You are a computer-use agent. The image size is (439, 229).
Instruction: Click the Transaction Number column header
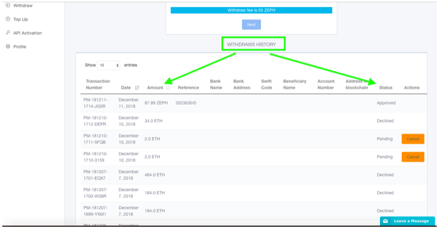tap(97, 85)
